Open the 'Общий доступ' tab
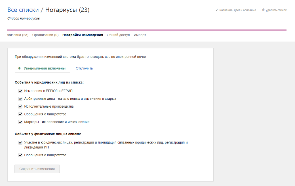295x186 pixels. pyautogui.click(x=118, y=35)
